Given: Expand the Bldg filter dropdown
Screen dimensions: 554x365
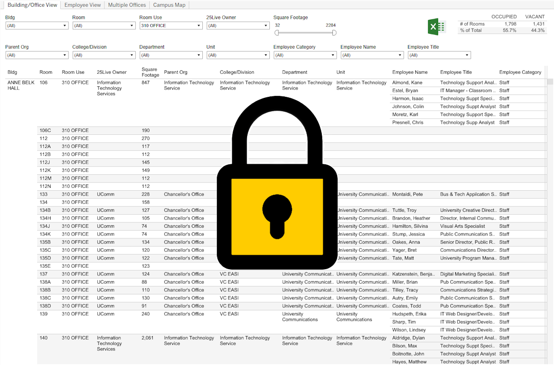Looking at the screenshot, I should tap(37, 26).
